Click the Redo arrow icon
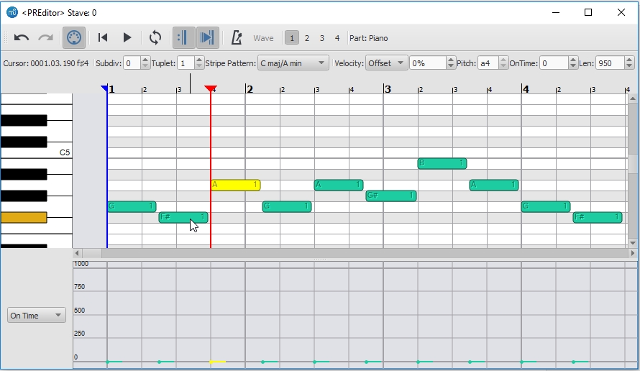This screenshot has width=640, height=371. coord(46,38)
